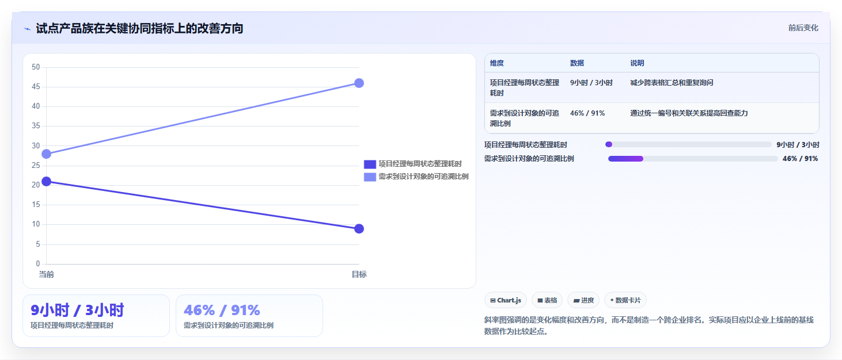Click the 数据卡片 tag
Image resolution: width=842 pixels, height=360 pixels.
[x=625, y=300]
